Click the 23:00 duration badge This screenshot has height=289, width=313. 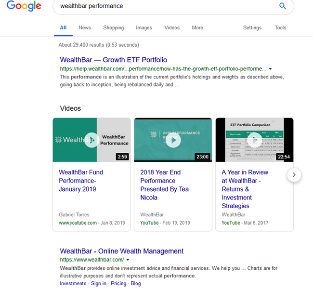tap(202, 157)
